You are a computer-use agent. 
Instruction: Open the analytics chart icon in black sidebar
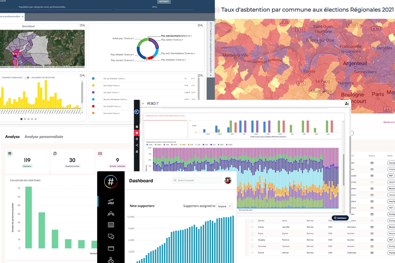pos(111,202)
